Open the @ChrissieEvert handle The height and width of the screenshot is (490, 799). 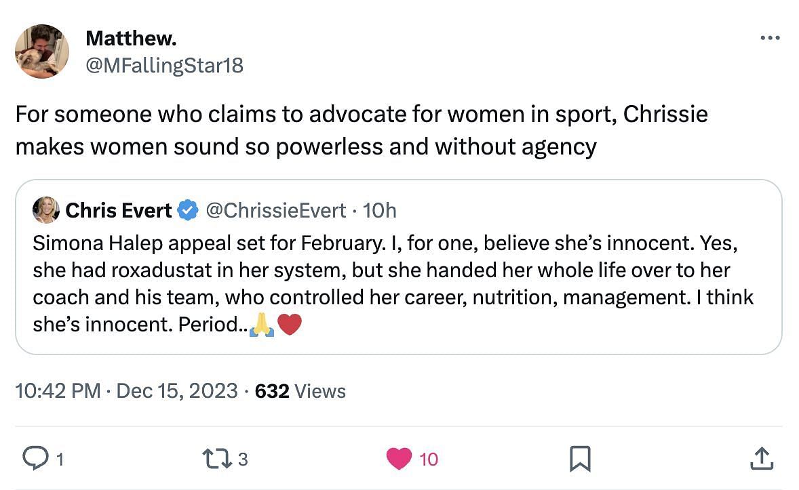(x=275, y=211)
